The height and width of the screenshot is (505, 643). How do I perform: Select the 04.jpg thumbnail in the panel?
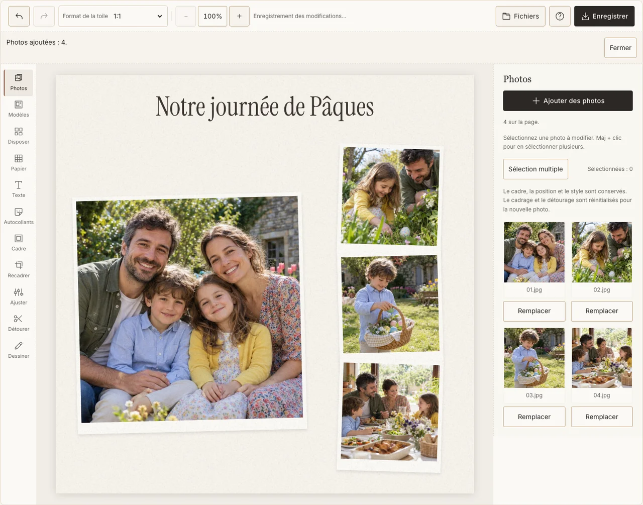click(602, 358)
